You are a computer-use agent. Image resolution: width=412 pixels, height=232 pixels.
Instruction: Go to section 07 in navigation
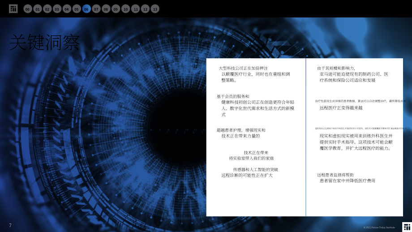[96, 9]
